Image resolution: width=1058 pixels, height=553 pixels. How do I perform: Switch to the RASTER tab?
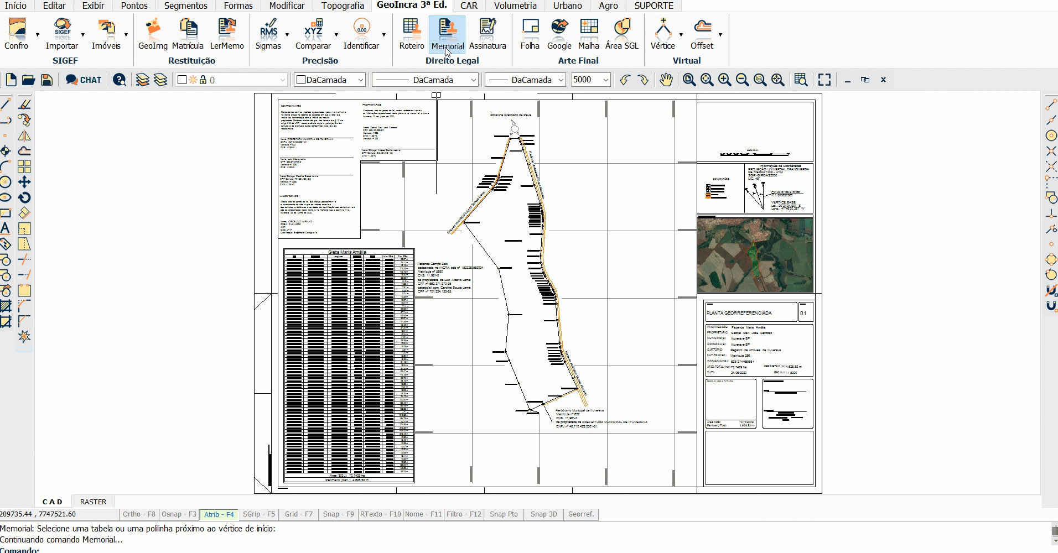point(93,502)
